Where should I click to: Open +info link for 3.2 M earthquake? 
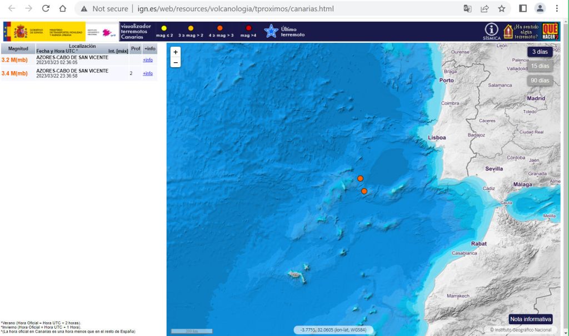[x=148, y=60]
